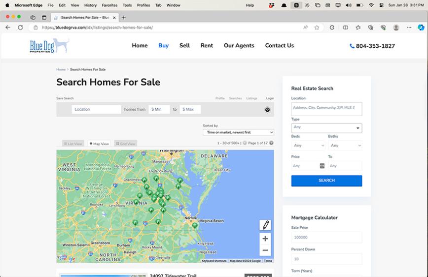Open Favorites menu in macOS menu bar
Image resolution: width=428 pixels, height=277 pixels.
pyautogui.click(x=109, y=5)
